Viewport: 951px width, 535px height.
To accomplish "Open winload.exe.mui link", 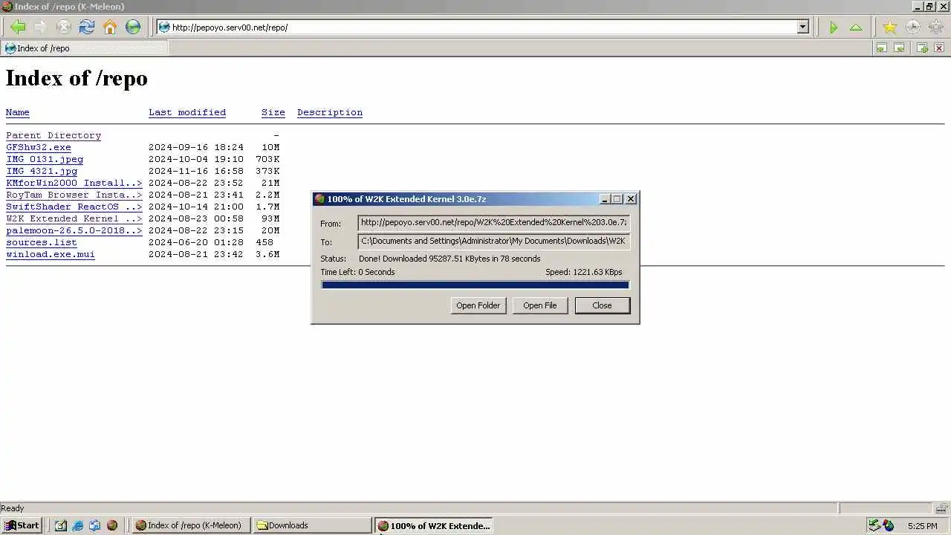I will [51, 255].
